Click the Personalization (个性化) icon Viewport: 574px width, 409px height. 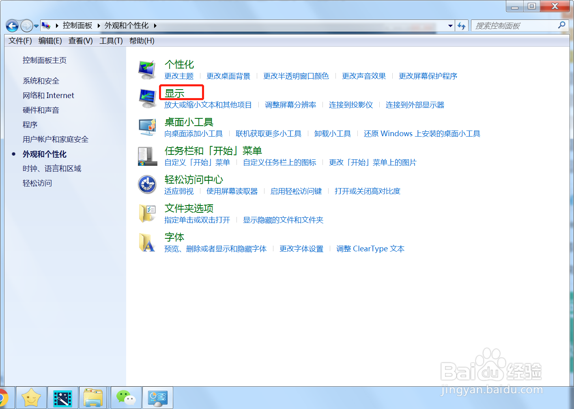(x=147, y=68)
